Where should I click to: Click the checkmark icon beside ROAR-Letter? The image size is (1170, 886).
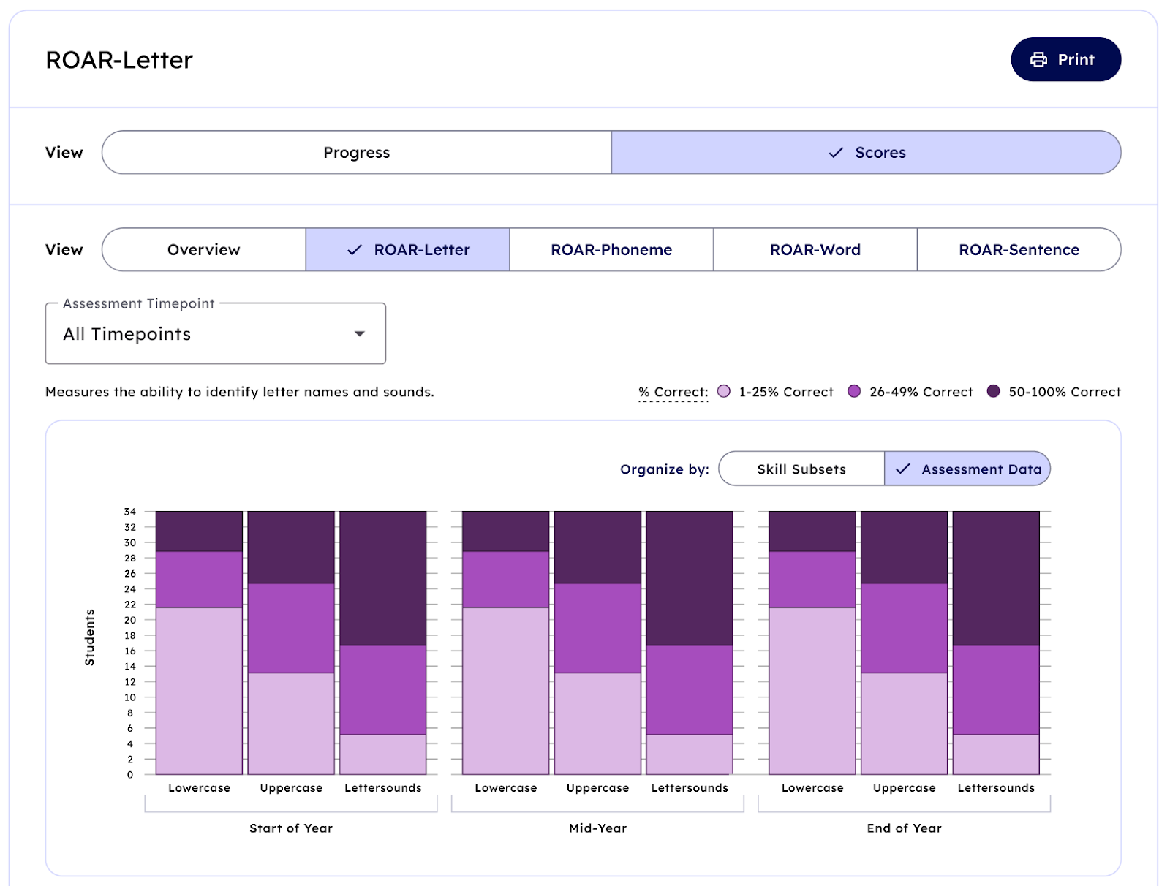355,250
